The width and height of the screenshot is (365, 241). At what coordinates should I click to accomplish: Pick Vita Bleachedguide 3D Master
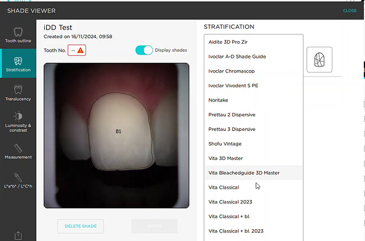point(254,173)
